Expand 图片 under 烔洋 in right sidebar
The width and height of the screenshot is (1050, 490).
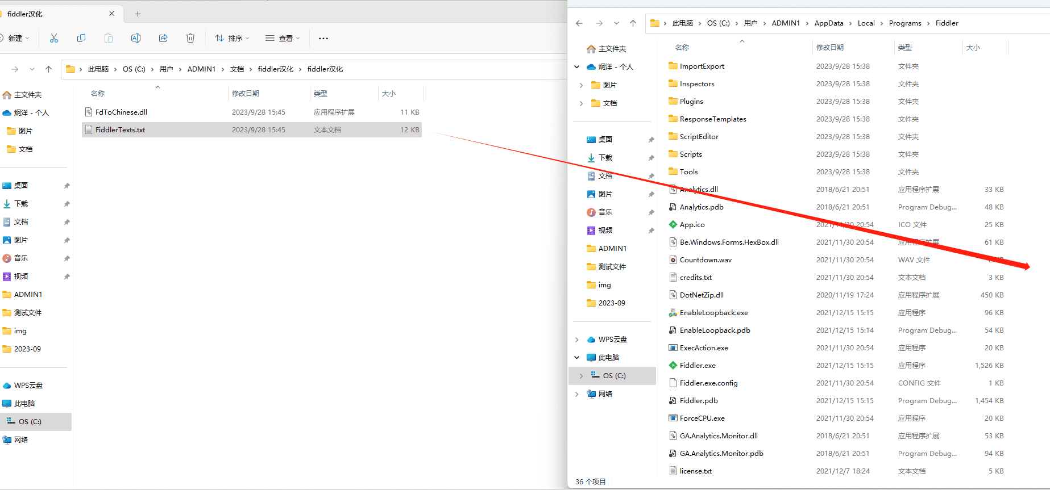pyautogui.click(x=581, y=85)
